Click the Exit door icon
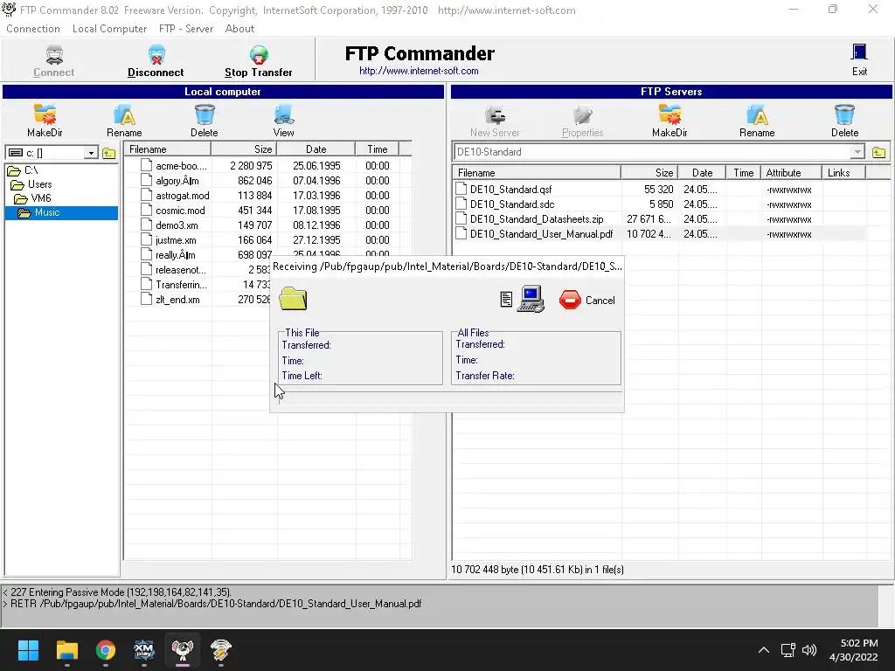The width and height of the screenshot is (895, 671). (859, 52)
